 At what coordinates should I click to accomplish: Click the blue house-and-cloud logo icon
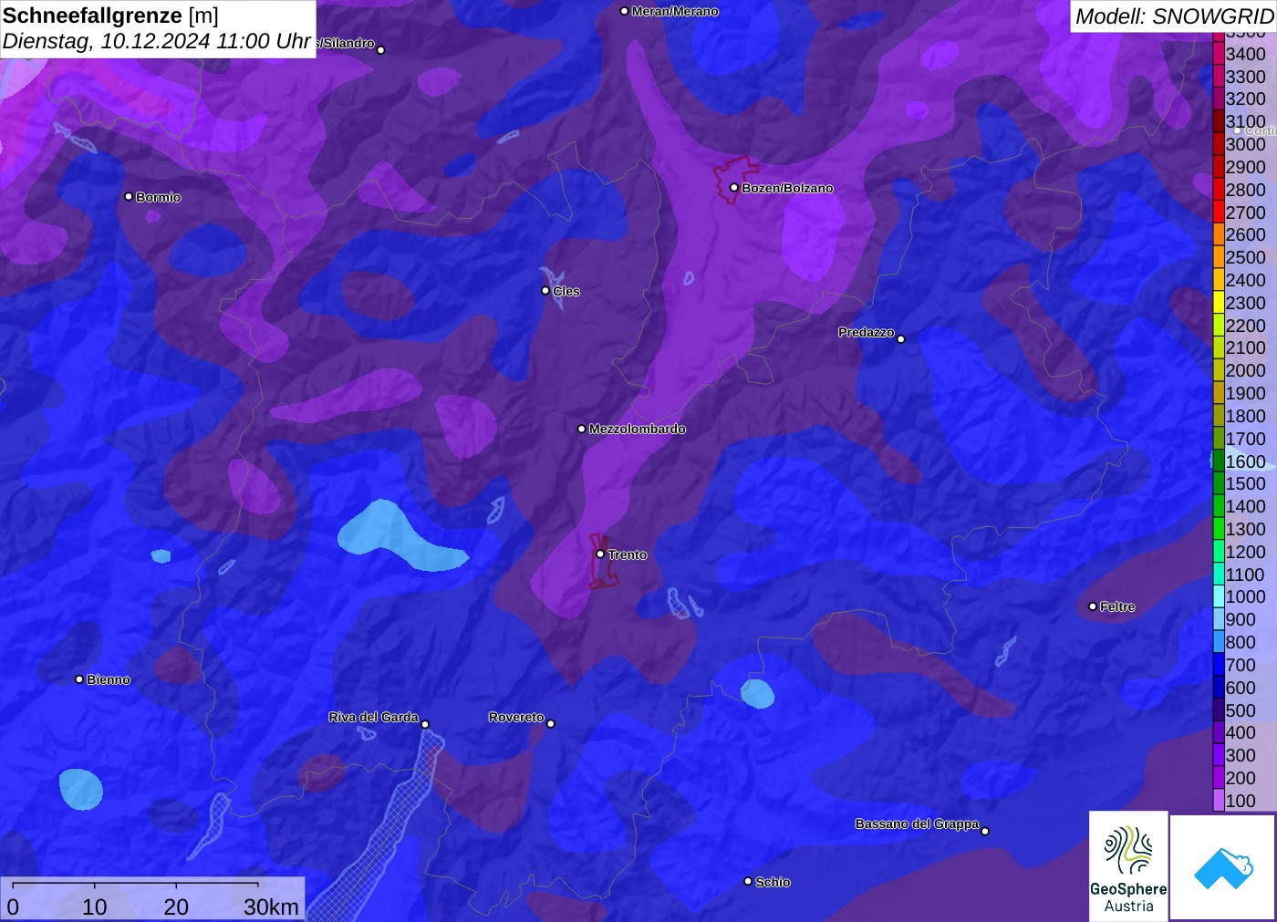tap(1223, 867)
